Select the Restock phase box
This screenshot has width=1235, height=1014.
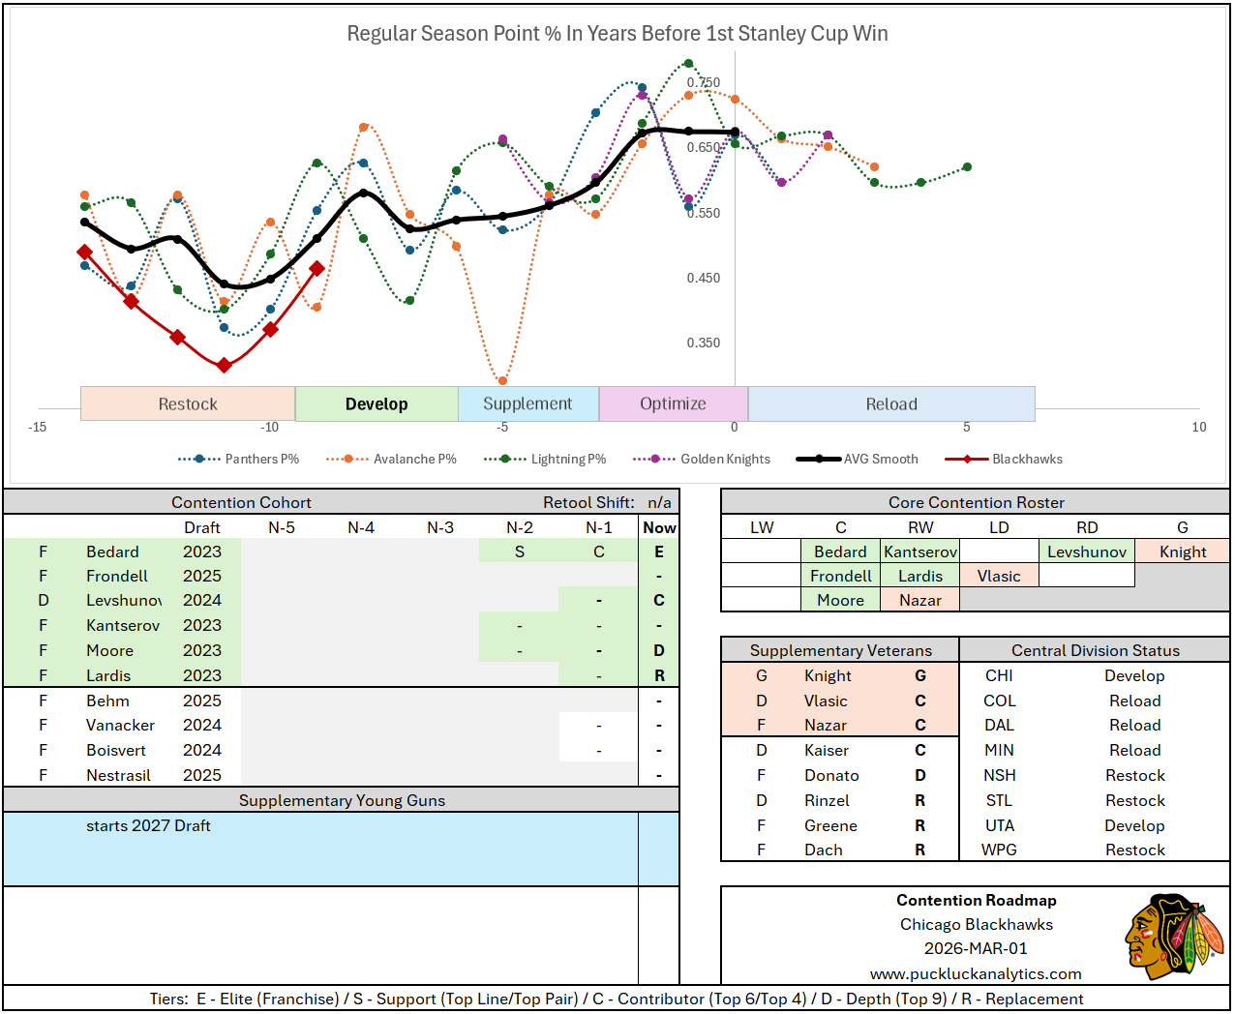pos(188,404)
